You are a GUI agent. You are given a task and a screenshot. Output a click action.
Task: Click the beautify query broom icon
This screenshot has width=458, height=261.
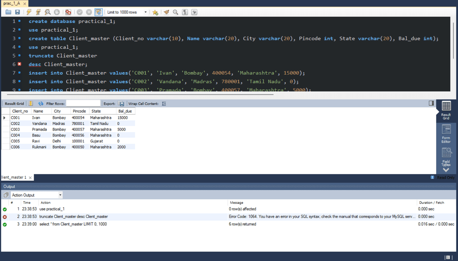(166, 12)
